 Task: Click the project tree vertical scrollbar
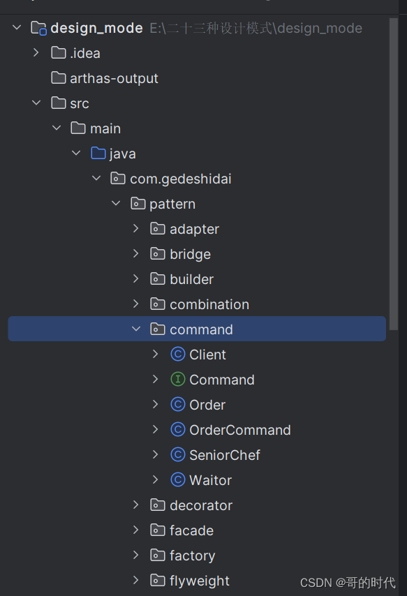tap(394, 174)
